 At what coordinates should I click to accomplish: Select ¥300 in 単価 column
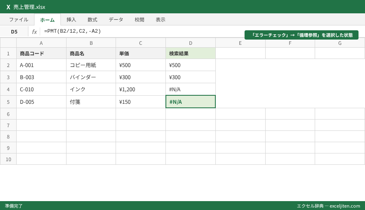pos(141,77)
